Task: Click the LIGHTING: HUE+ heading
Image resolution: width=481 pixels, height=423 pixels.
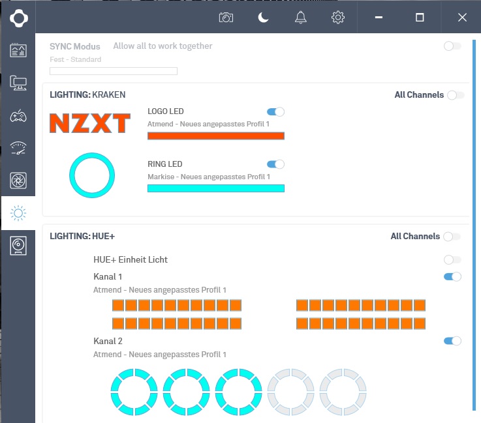Action: tap(82, 237)
